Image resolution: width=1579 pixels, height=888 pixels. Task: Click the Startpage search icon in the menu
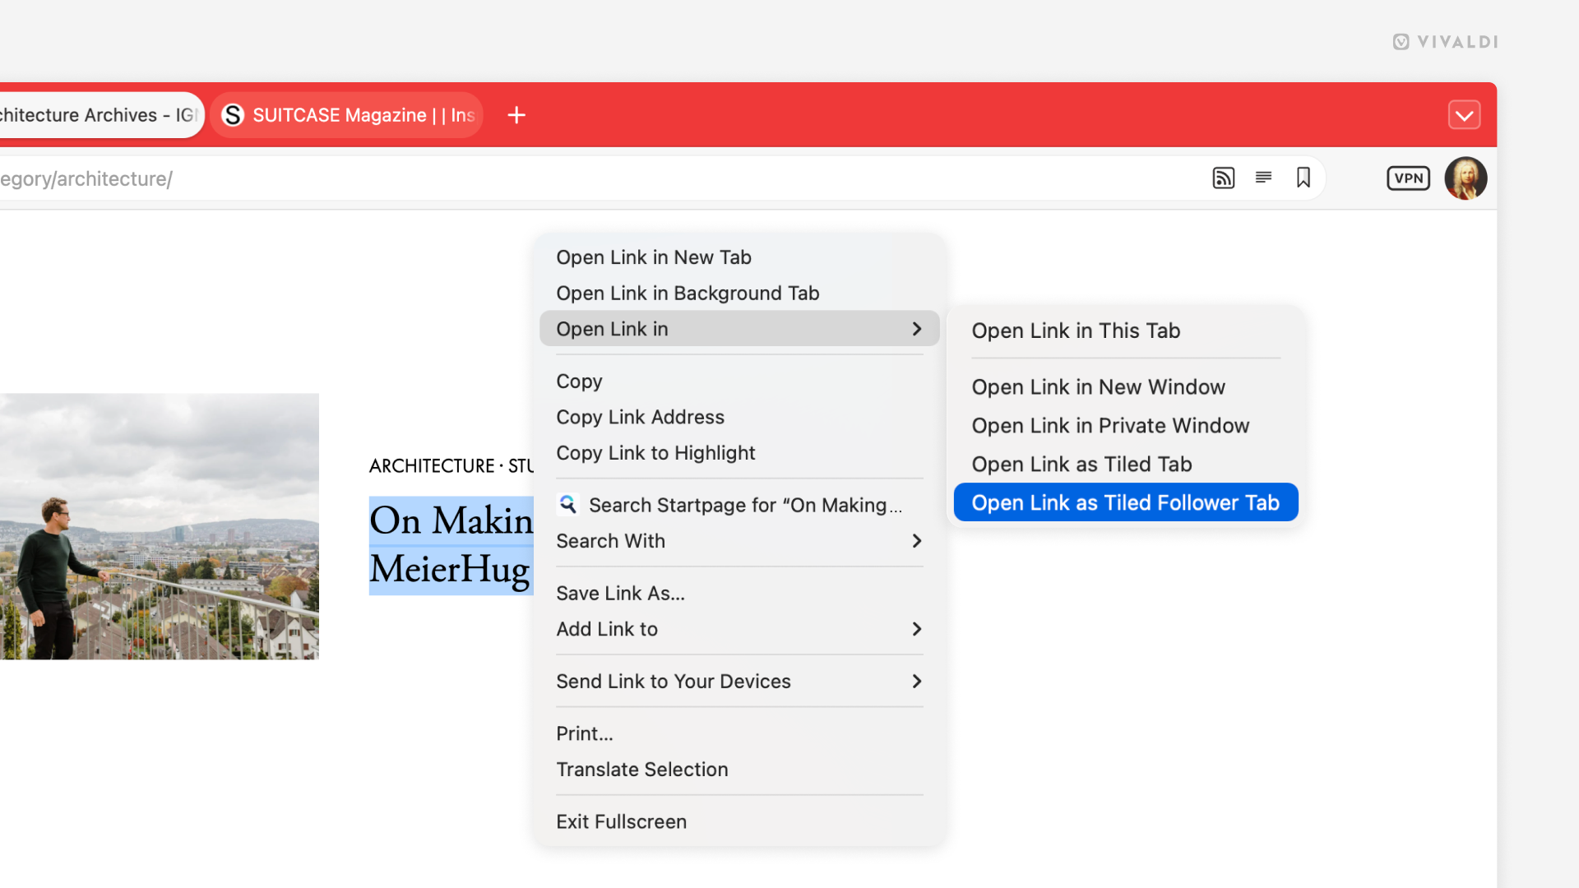coord(568,504)
